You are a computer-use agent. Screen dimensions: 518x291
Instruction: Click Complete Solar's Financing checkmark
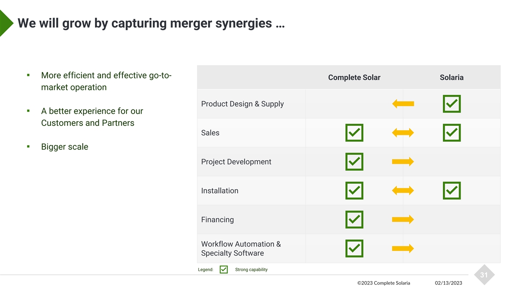pyautogui.click(x=354, y=219)
